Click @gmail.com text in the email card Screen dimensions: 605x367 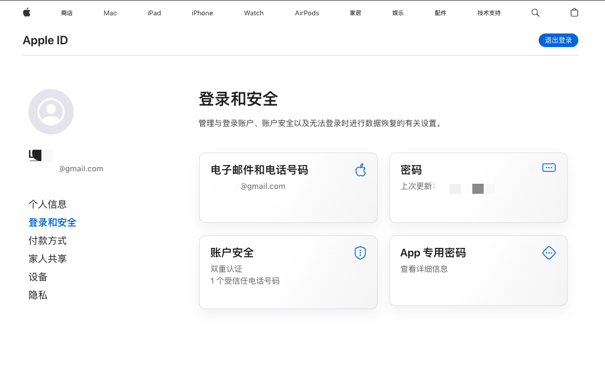click(x=263, y=187)
